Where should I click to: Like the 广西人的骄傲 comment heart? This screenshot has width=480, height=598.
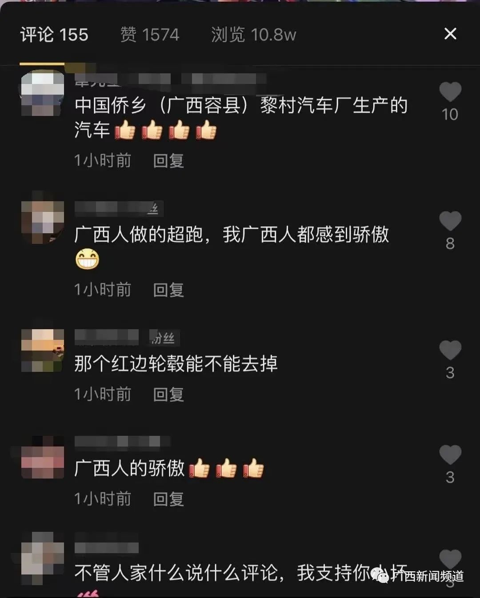450,455
